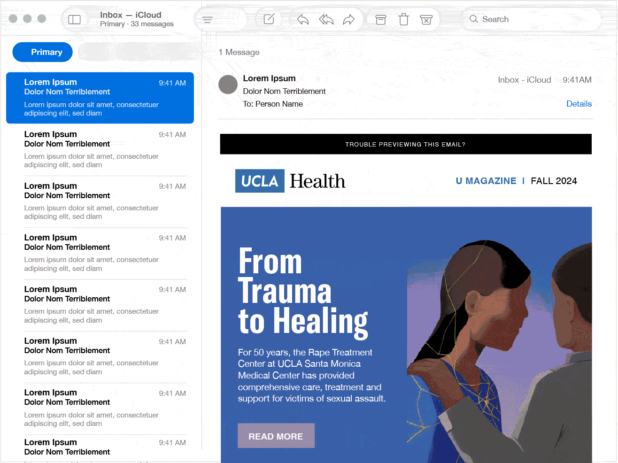Toggle the mailbox sidebar visibility
Screen dimensions: 618x463
click(75, 19)
